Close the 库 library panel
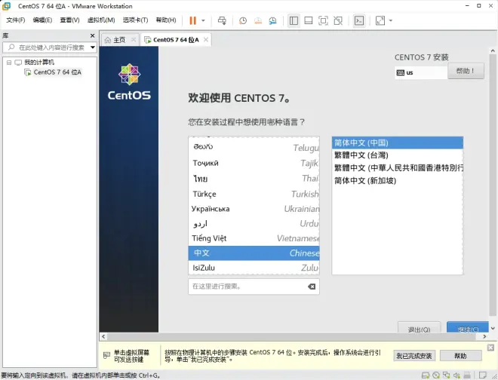Viewport: 498px width, 380px height. pos(92,35)
